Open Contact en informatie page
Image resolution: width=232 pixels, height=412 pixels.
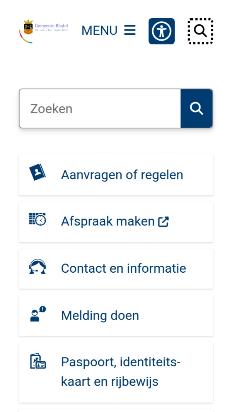click(x=123, y=268)
